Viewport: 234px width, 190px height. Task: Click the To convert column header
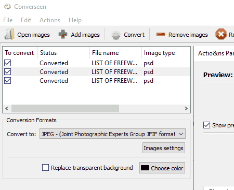(x=20, y=53)
